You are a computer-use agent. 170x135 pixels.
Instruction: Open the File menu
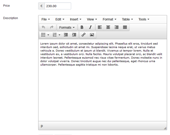click(x=46, y=19)
